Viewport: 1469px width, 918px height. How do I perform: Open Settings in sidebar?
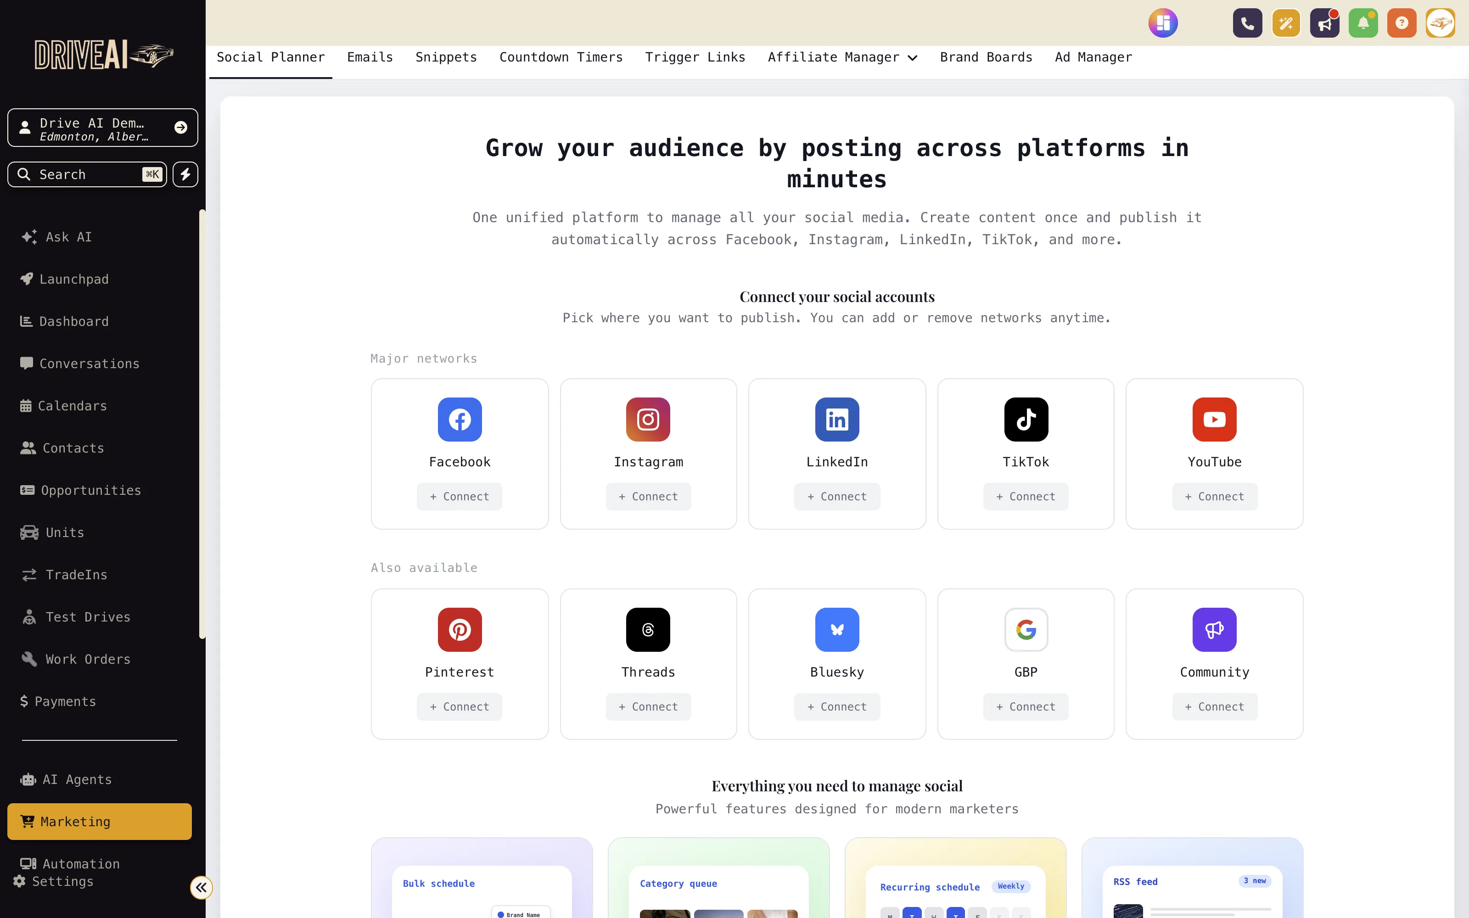53,881
